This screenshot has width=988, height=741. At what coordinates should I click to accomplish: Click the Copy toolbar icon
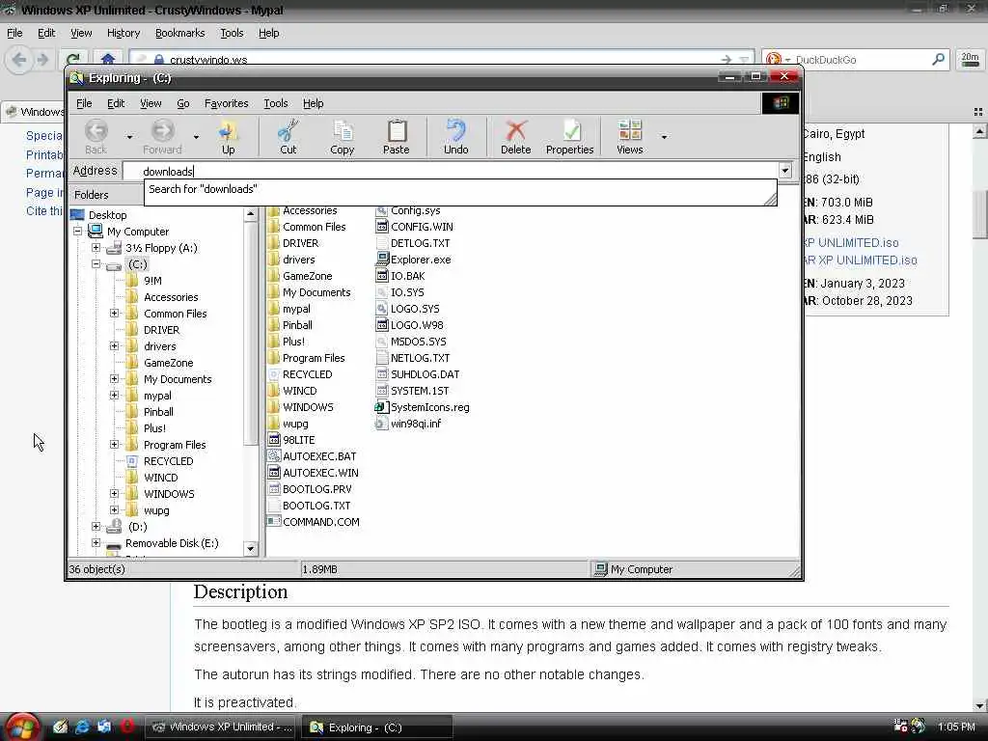click(x=343, y=137)
